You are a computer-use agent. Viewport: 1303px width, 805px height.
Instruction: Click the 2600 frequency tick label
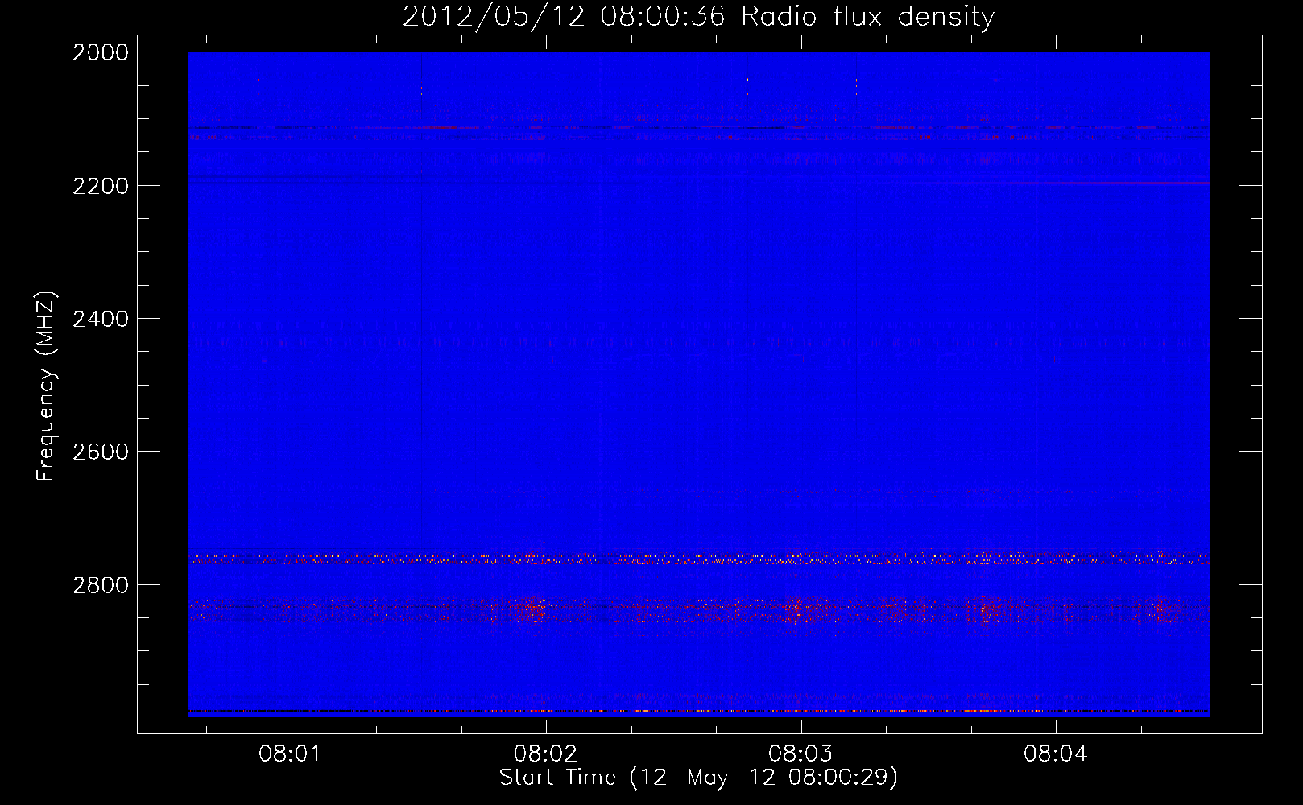tap(101, 452)
